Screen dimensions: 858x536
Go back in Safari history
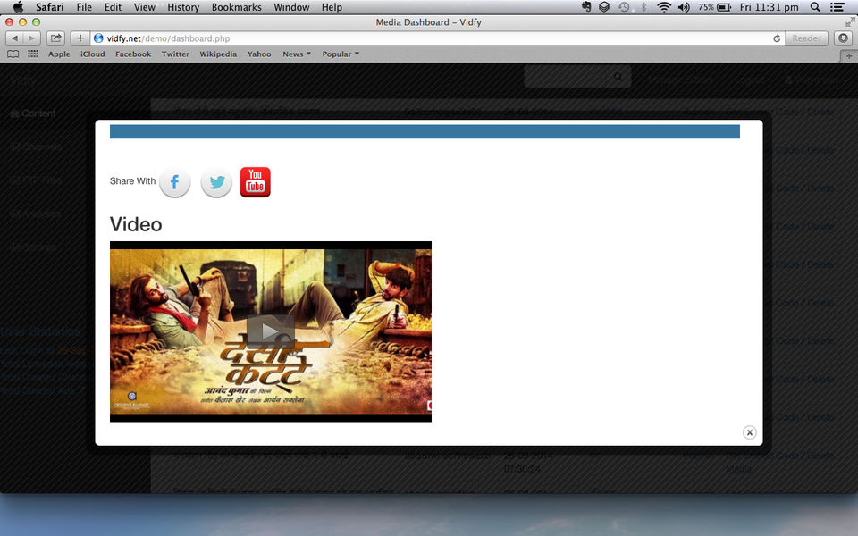14,38
